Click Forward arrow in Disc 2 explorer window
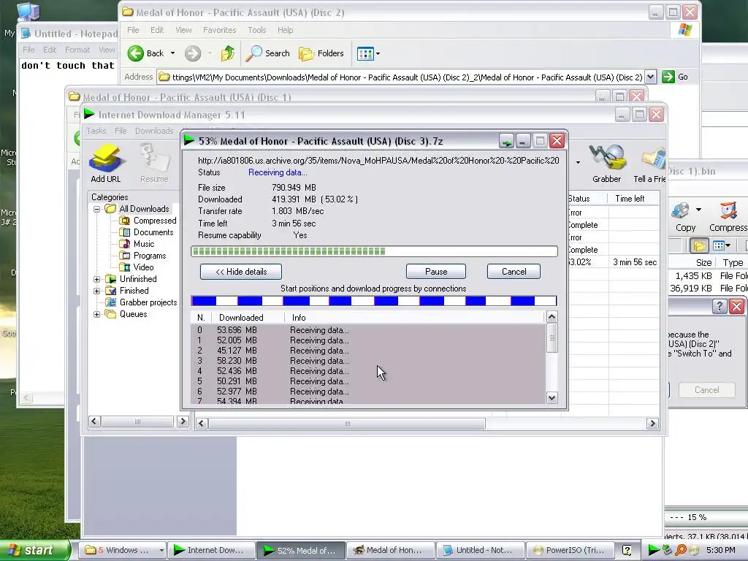 point(193,53)
